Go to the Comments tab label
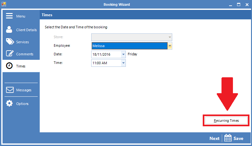252x146 pixels. click(25, 54)
